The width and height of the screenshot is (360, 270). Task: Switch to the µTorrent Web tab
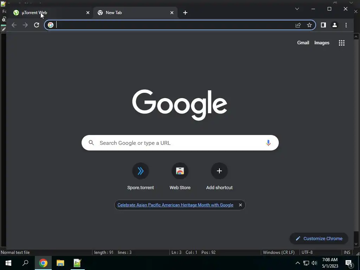[x=51, y=13]
